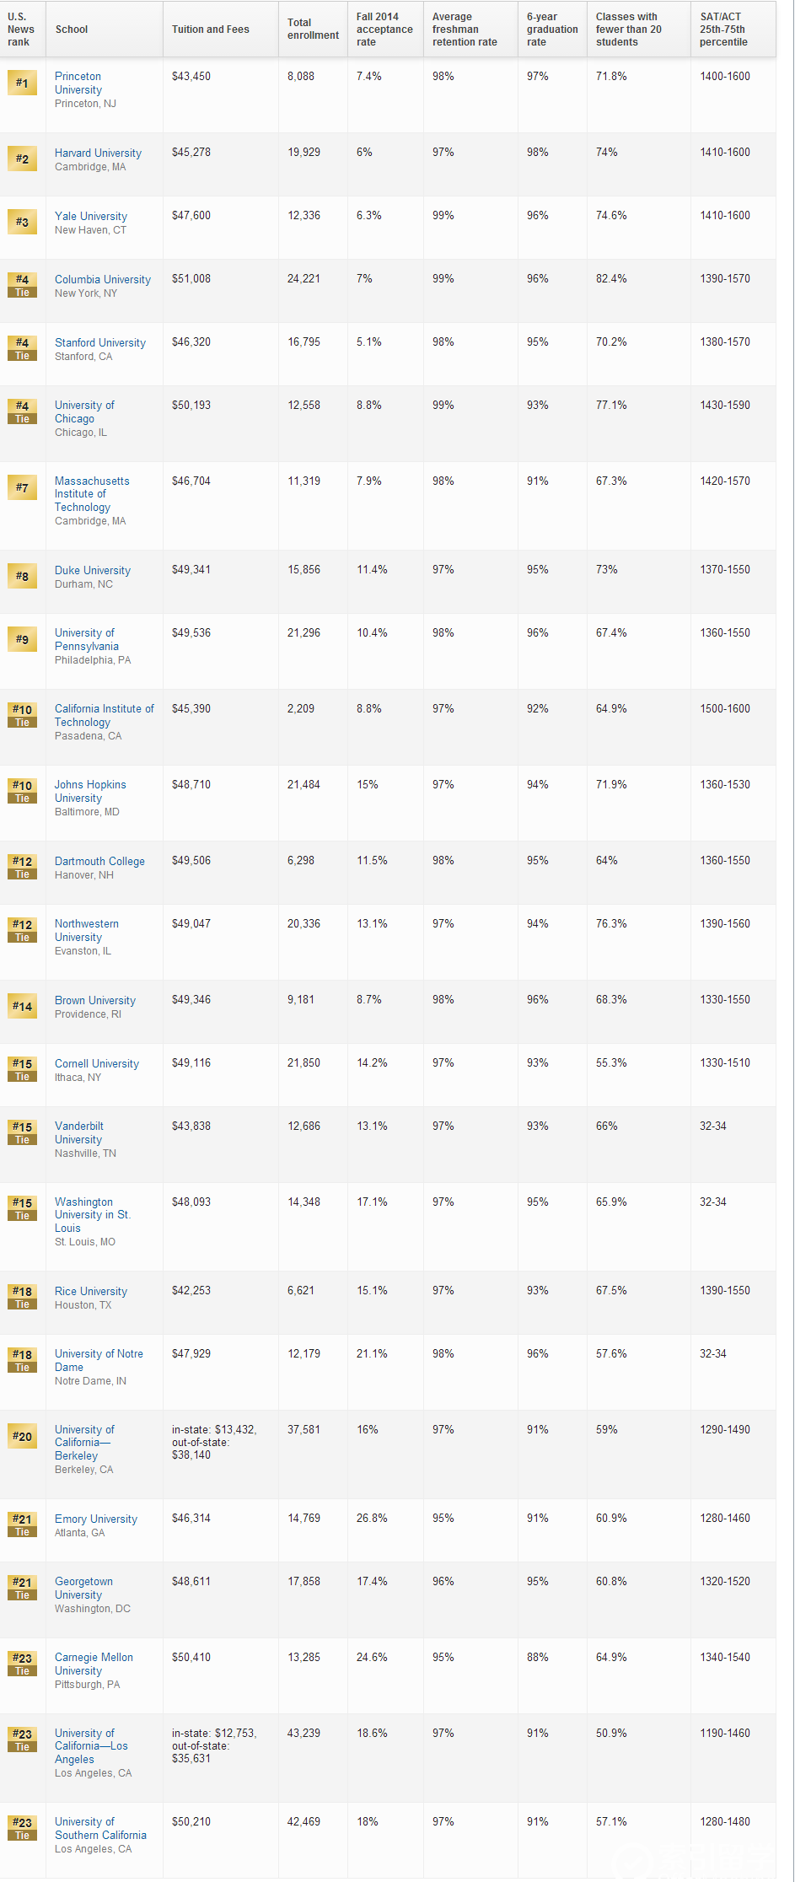
Task: Click the #3 rank badge beside Yale
Action: (22, 222)
